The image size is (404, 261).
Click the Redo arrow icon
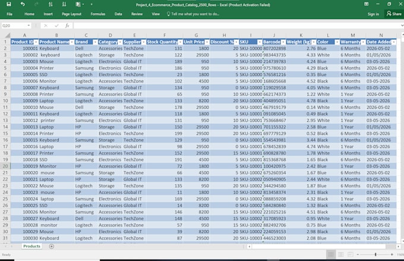coord(36,4)
